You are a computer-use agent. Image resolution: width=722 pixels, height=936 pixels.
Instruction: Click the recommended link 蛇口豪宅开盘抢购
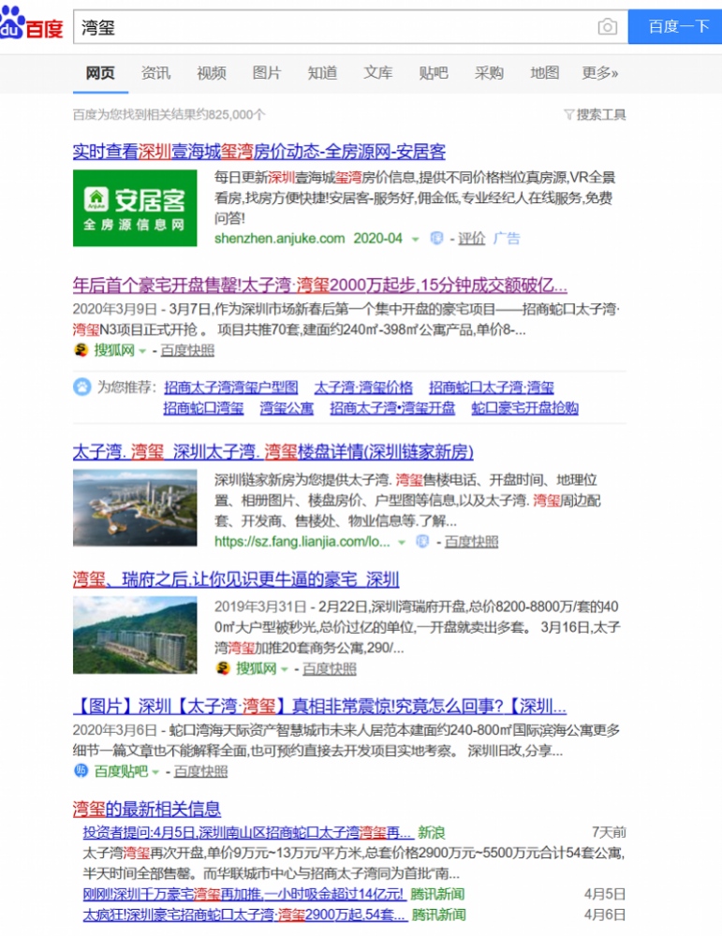click(525, 408)
